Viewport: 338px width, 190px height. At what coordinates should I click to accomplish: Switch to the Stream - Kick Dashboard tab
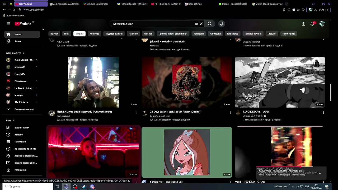tap(234, 4)
